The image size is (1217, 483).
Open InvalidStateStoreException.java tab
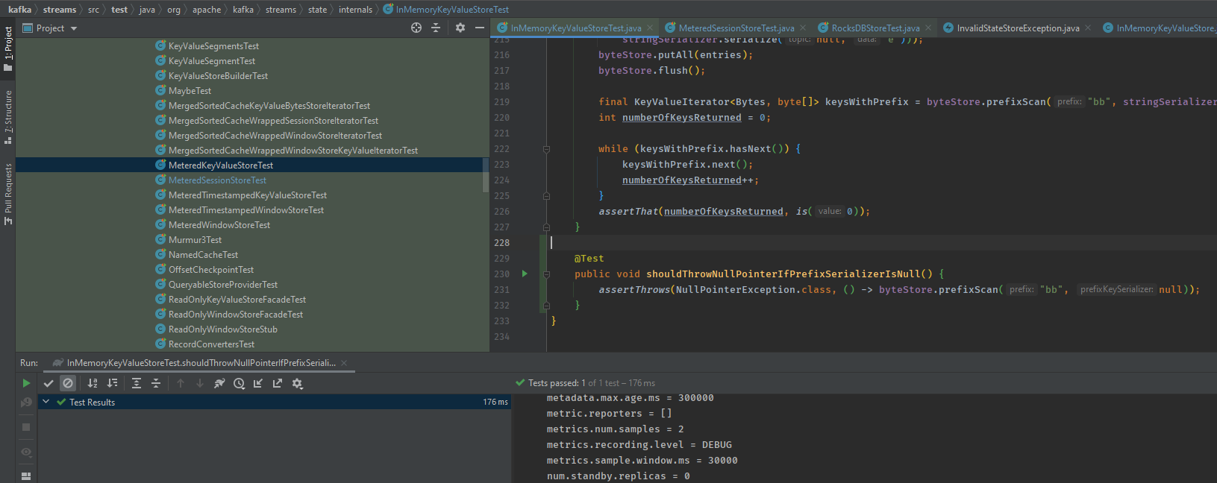pyautogui.click(x=1017, y=28)
